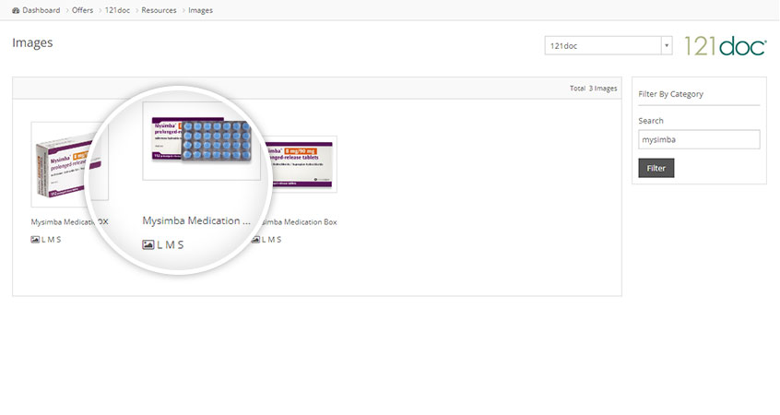Click the 121doc logo
This screenshot has height=415, width=780.
725,46
